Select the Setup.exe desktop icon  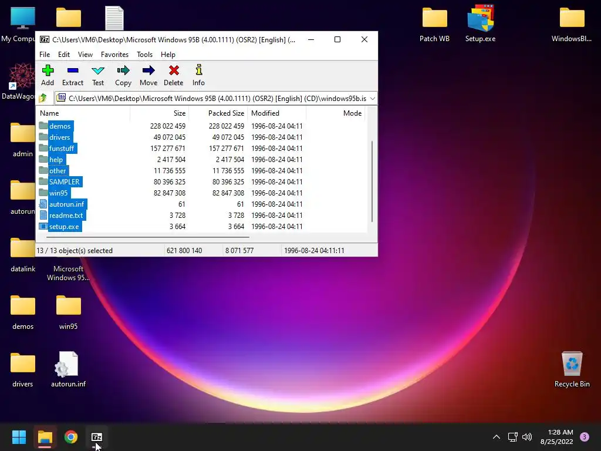pos(480,23)
